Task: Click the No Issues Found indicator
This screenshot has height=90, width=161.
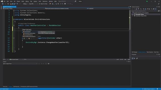Action: click(14, 59)
